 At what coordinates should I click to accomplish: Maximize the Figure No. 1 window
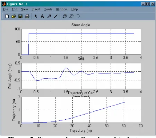pyautogui.click(x=148, y=4)
